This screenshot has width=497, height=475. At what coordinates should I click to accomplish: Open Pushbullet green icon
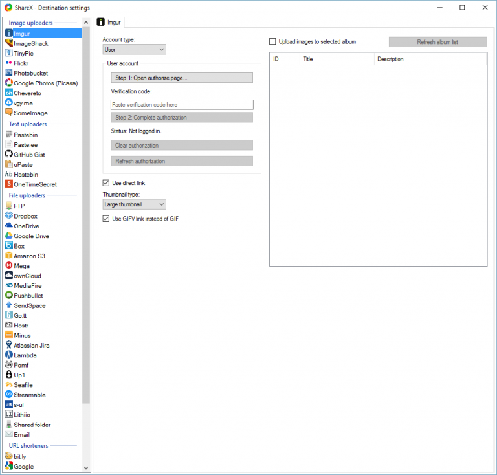(9, 295)
